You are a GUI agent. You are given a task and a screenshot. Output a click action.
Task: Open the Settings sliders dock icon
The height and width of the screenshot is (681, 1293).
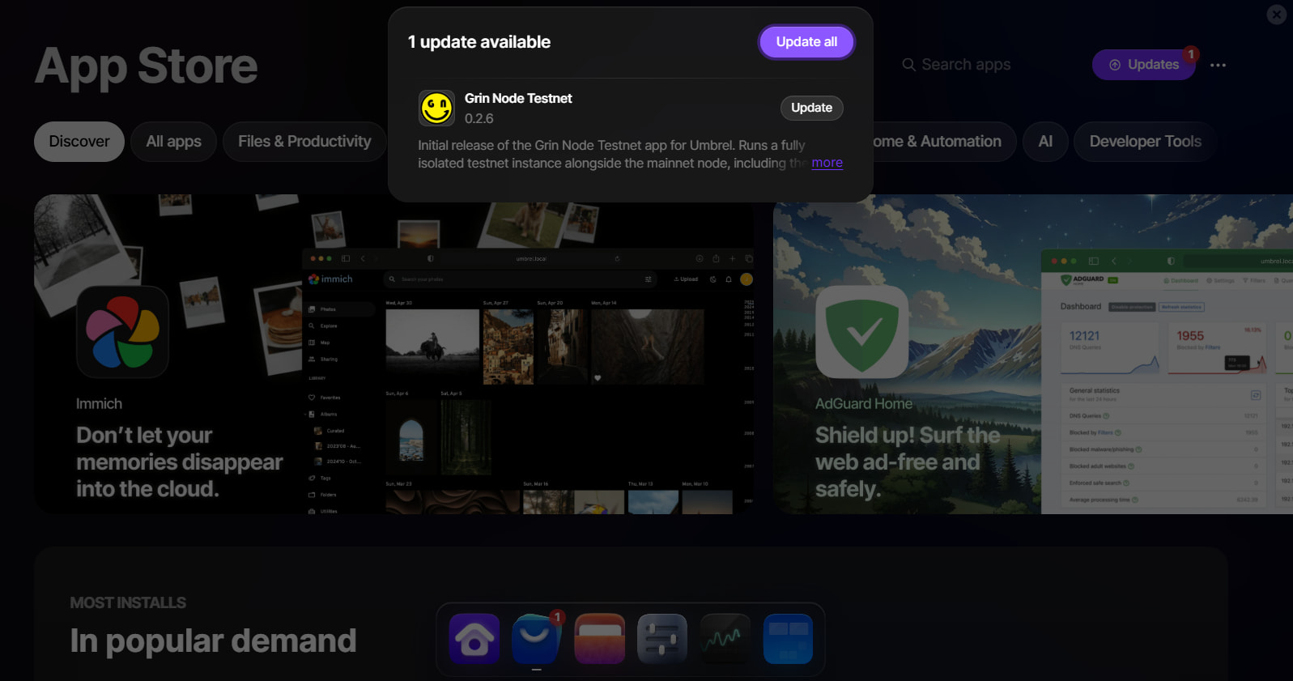662,639
